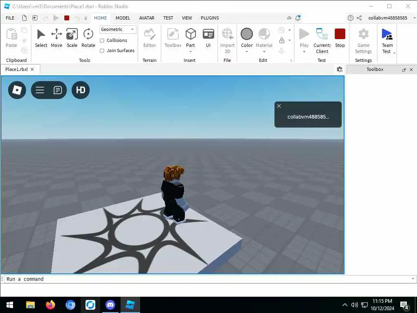The image size is (417, 313).
Task: Expand the Lock dropdown arrow in Edit
Action: click(290, 40)
